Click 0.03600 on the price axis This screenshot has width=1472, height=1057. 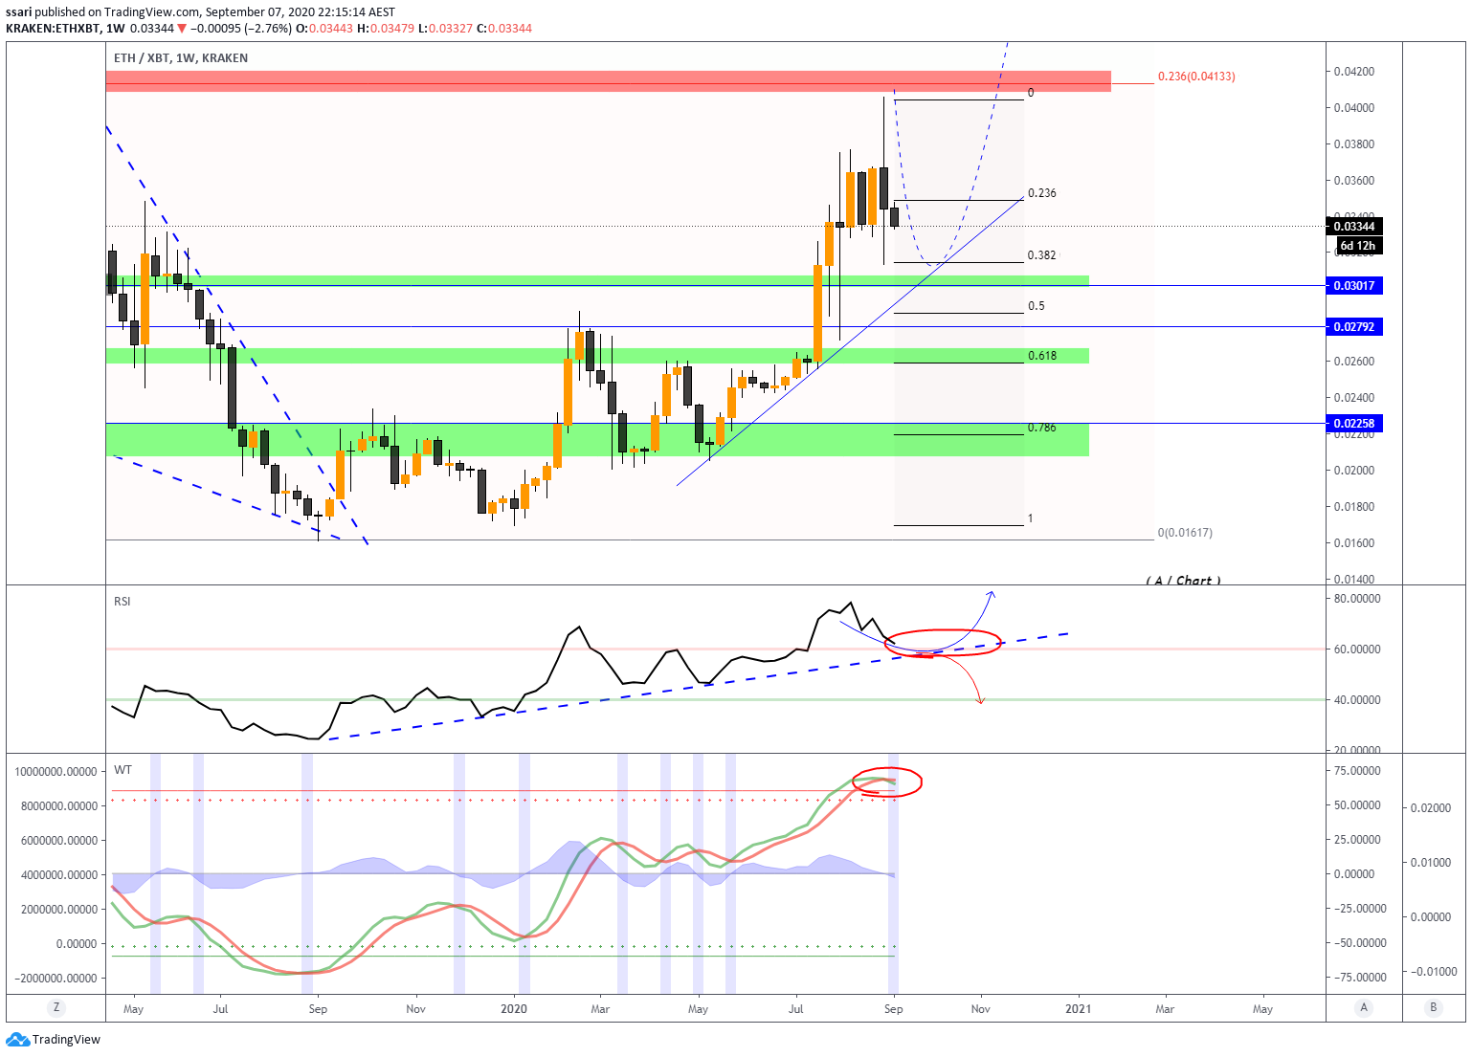[1354, 181]
